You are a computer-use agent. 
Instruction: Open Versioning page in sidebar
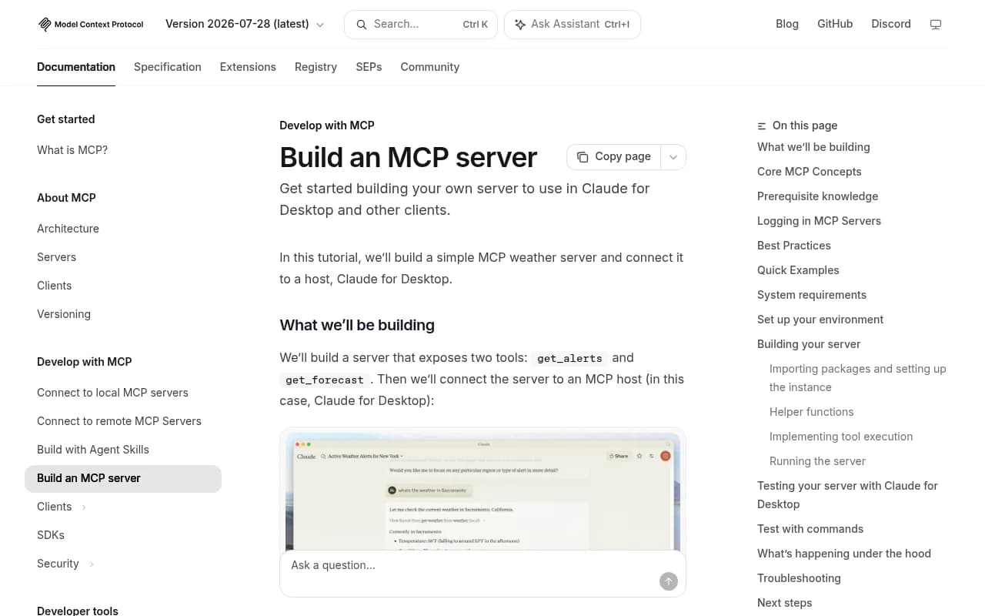coord(123,314)
